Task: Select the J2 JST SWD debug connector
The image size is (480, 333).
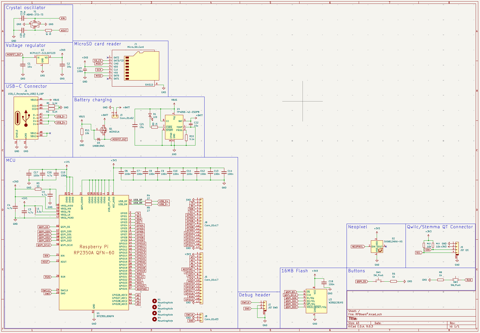Action: pyautogui.click(x=265, y=306)
